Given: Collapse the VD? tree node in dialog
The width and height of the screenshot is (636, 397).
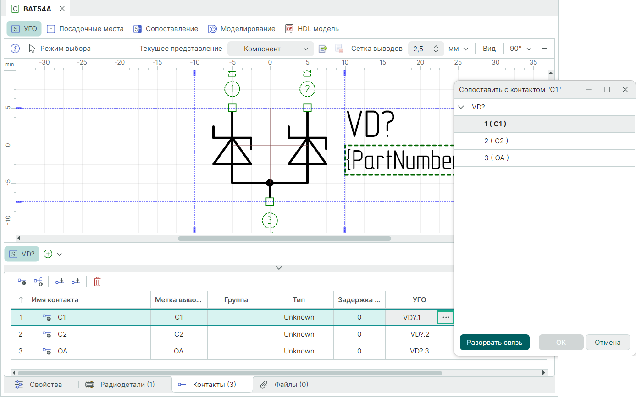Looking at the screenshot, I should [461, 107].
